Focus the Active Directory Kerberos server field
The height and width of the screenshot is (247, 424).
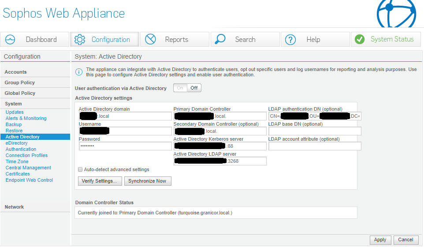pos(220,146)
